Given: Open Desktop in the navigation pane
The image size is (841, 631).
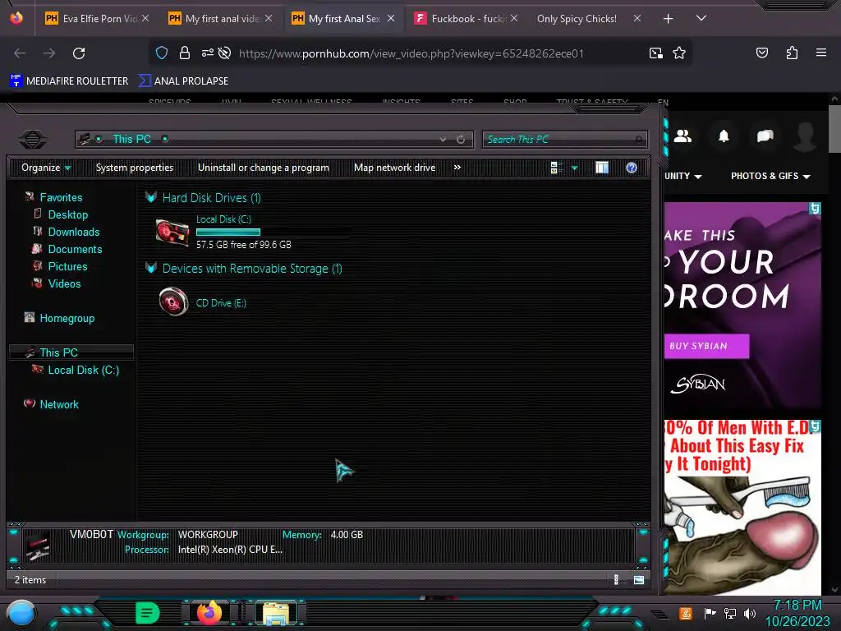Looking at the screenshot, I should click(68, 214).
